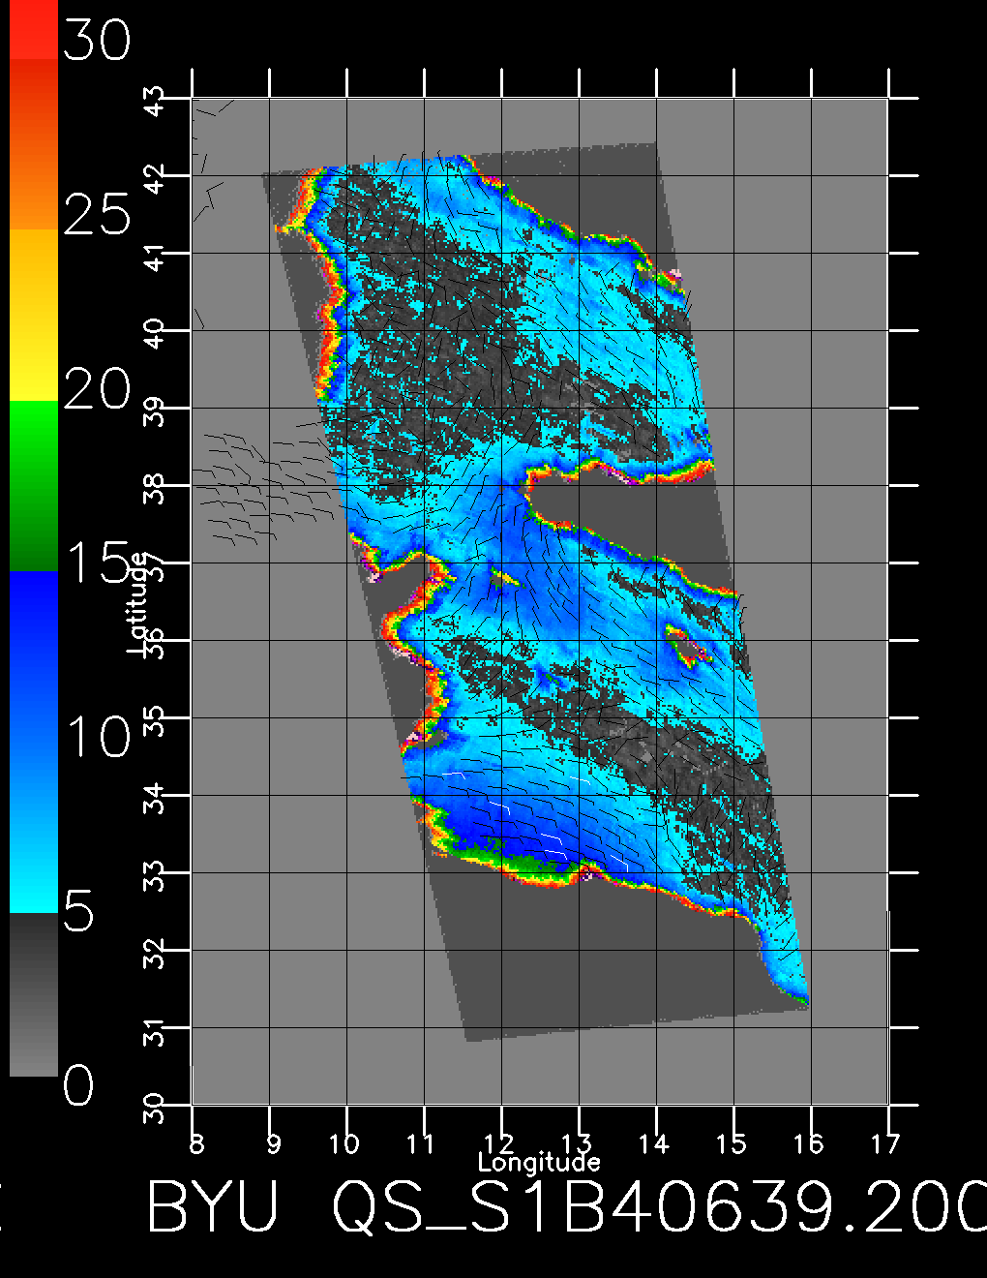Click latitude tick label 34

click(x=155, y=799)
